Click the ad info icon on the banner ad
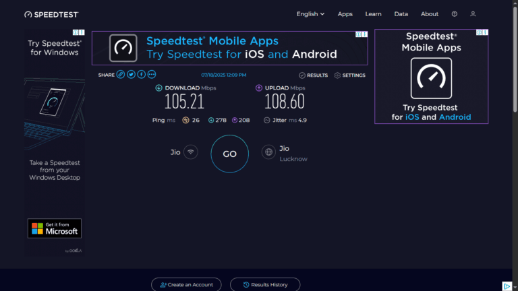Image resolution: width=518 pixels, height=291 pixels. (x=358, y=34)
